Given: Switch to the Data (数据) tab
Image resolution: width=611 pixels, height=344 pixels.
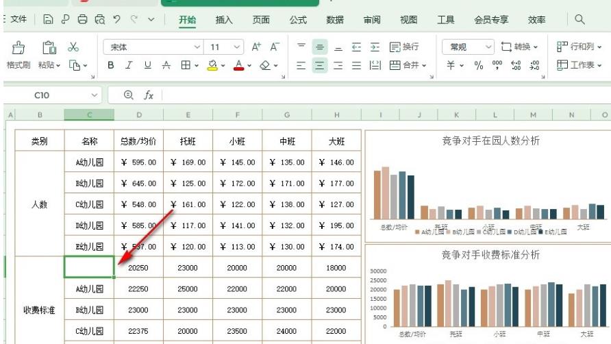Looking at the screenshot, I should point(335,19).
